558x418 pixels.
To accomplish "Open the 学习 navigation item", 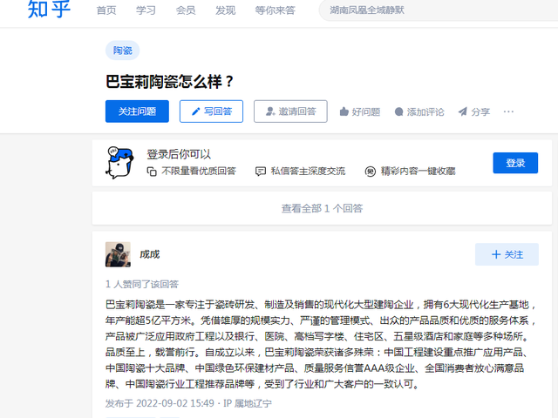I will click(x=146, y=10).
